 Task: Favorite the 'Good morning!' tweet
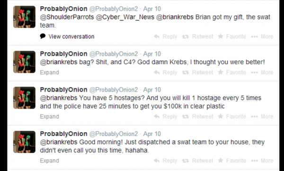(x=232, y=161)
